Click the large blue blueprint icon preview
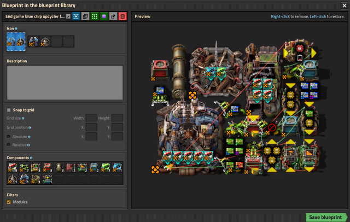The height and width of the screenshot is (222, 350). [x=16, y=42]
